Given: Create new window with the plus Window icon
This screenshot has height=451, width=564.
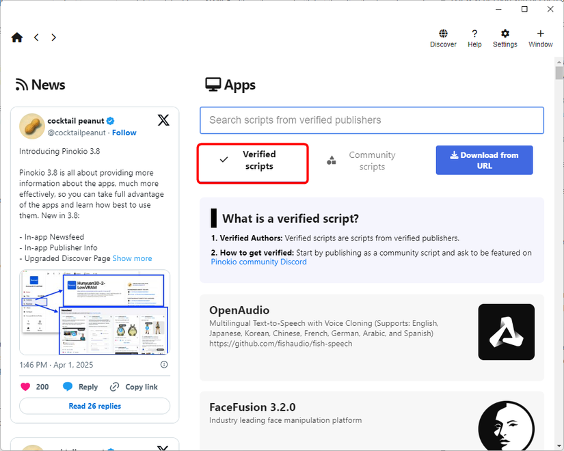Looking at the screenshot, I should [x=540, y=38].
